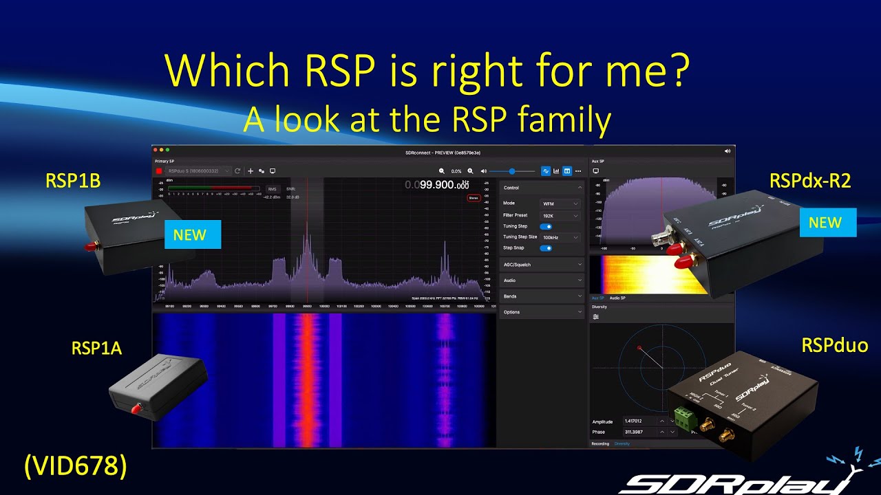Switch to the Recording tab

pyautogui.click(x=600, y=443)
